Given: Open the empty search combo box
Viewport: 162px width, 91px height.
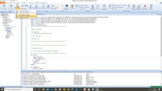Looking at the screenshot, I should click(x=58, y=5).
